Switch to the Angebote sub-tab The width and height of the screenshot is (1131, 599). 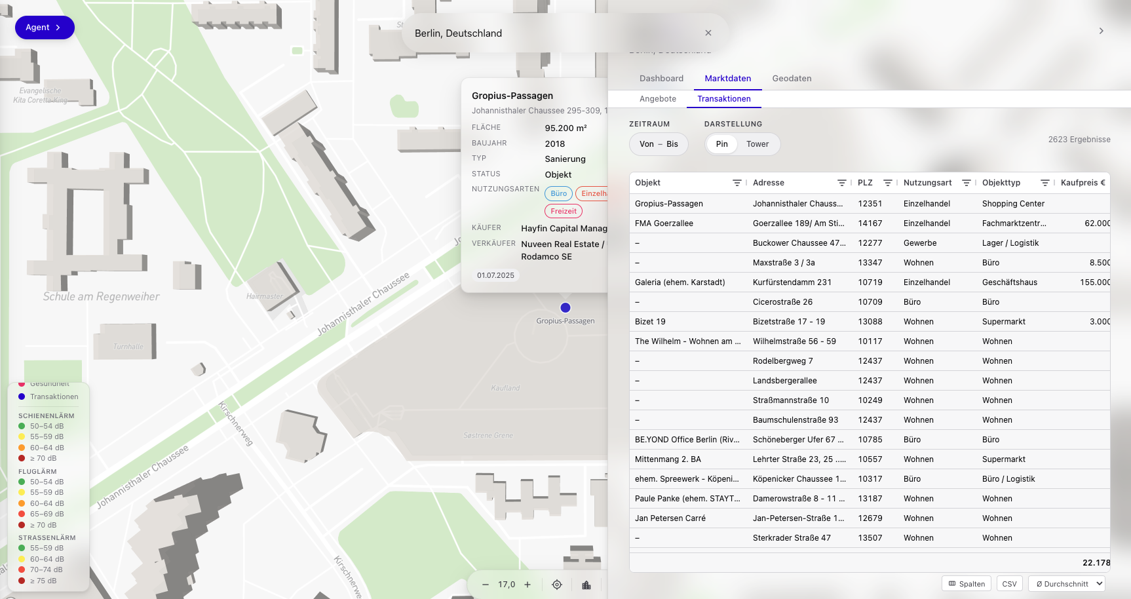(658, 99)
